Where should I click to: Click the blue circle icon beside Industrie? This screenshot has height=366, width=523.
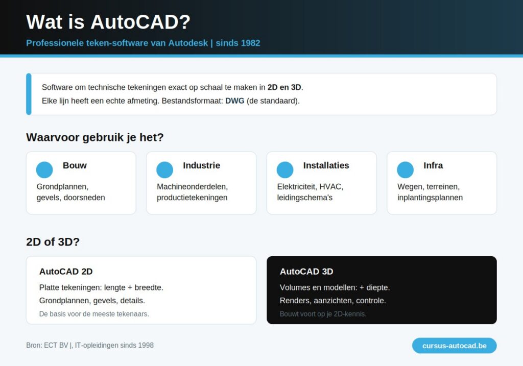pos(165,170)
